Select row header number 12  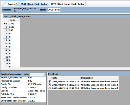point(6,64)
